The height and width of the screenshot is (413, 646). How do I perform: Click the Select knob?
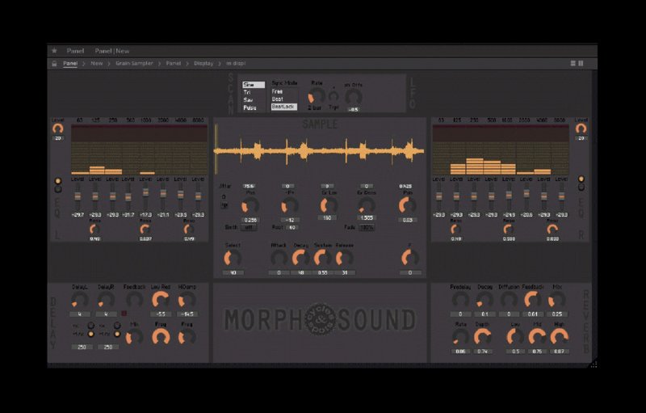pos(233,259)
